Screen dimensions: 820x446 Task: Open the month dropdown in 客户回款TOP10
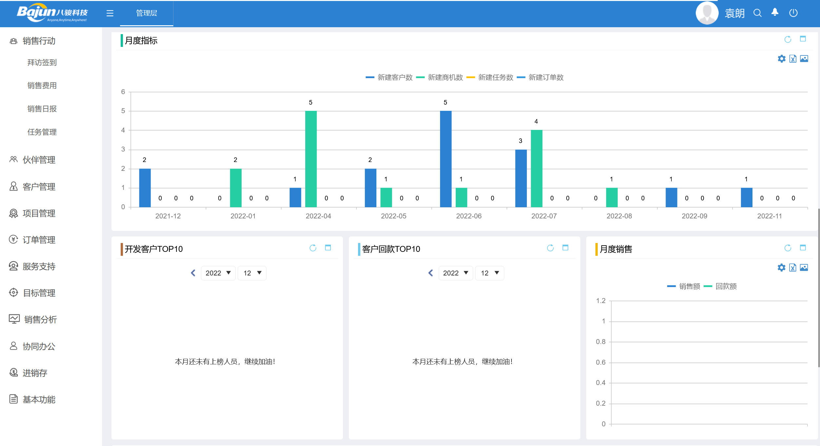(x=490, y=273)
